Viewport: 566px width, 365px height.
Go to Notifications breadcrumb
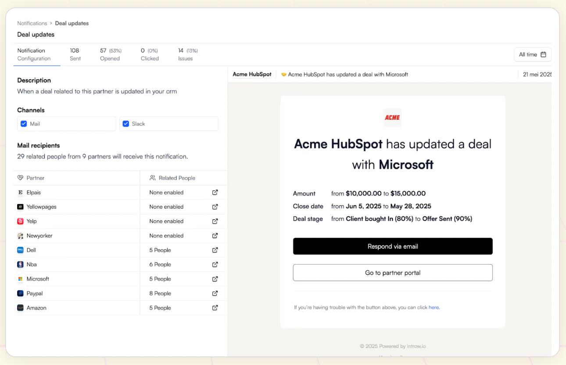[x=32, y=23]
